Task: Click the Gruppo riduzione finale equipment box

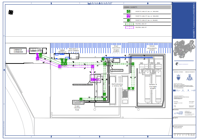Action: point(78,102)
